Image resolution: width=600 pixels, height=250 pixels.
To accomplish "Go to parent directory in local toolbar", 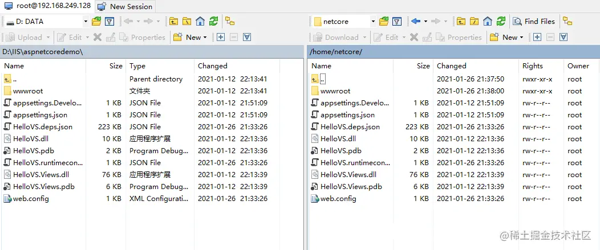I will [174, 22].
